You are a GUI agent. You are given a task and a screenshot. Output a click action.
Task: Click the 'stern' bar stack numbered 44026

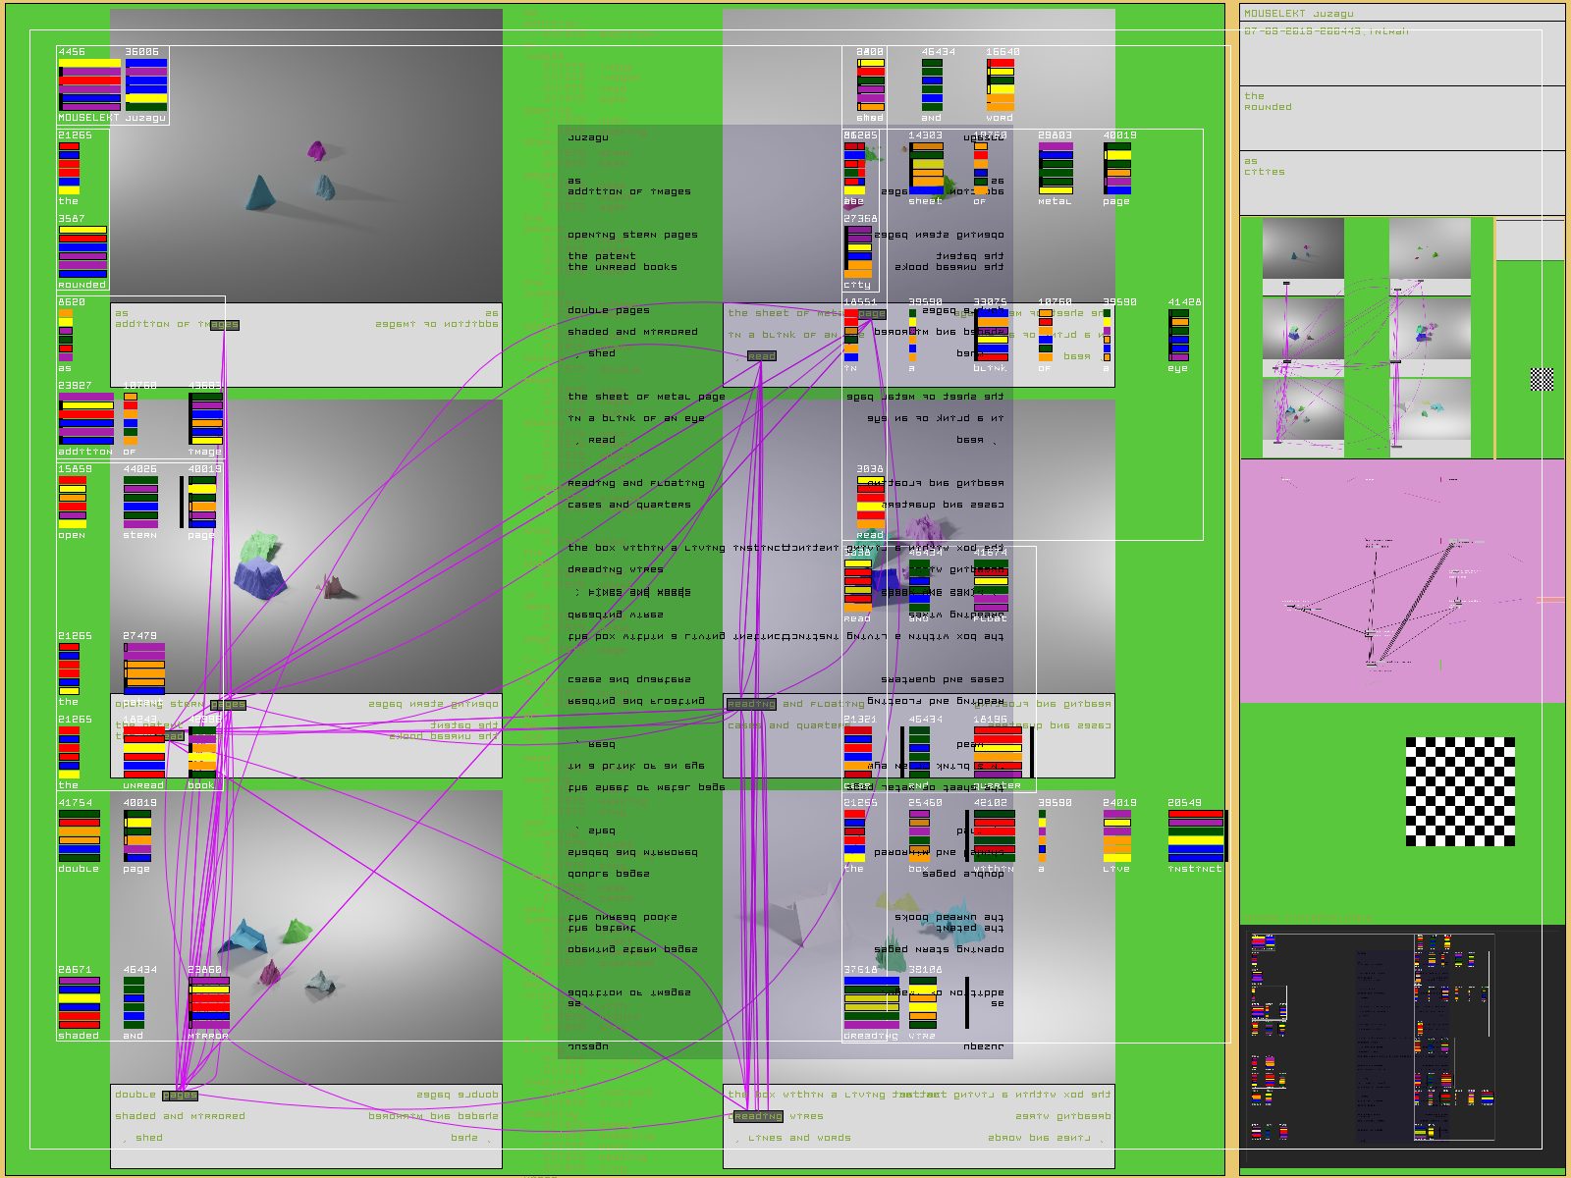click(139, 502)
